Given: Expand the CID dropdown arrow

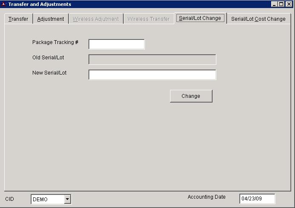Looking at the screenshot, I should [67, 200].
